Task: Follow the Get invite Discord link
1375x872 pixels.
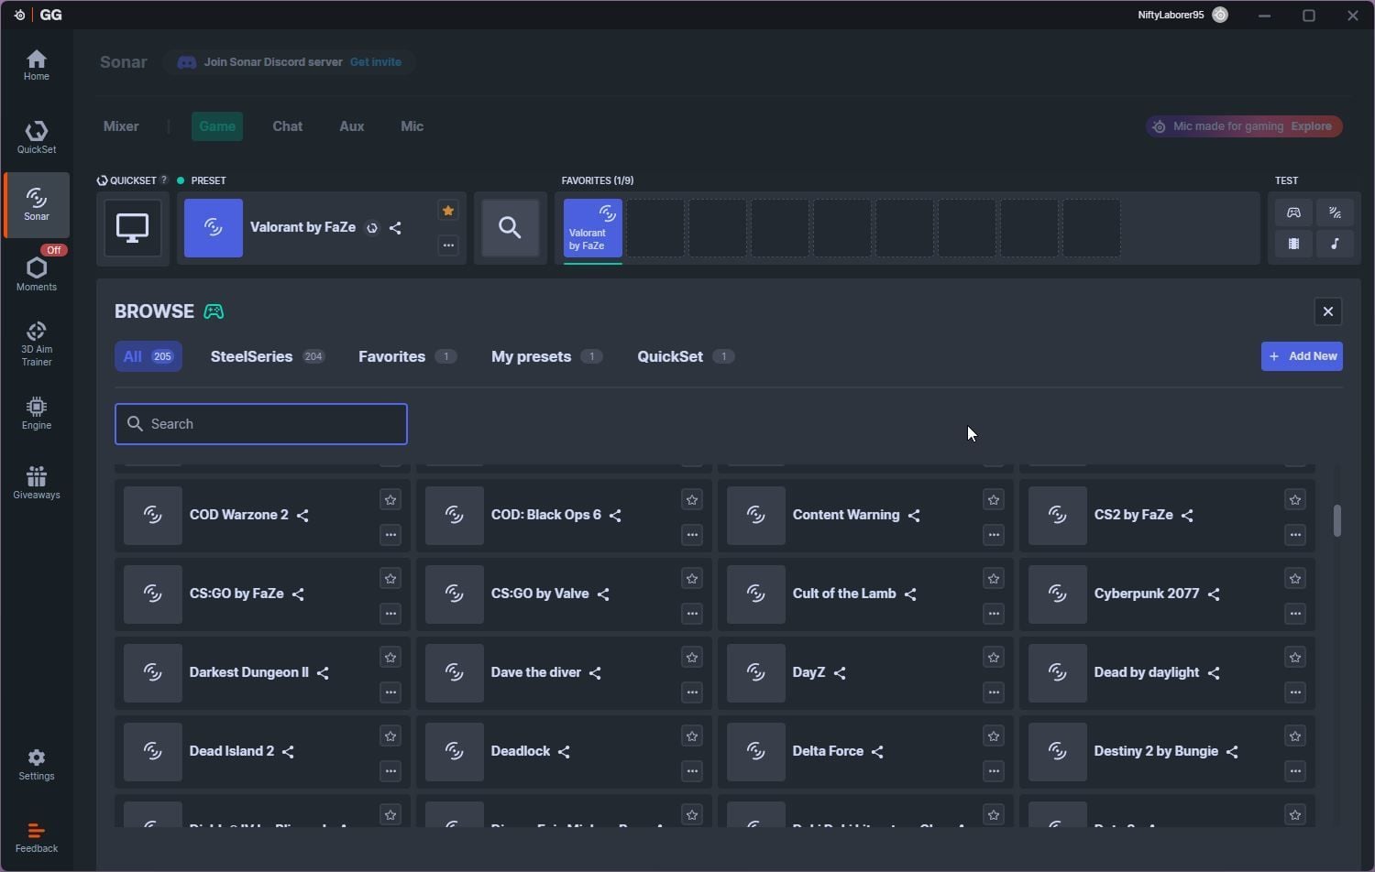Action: coord(376,62)
